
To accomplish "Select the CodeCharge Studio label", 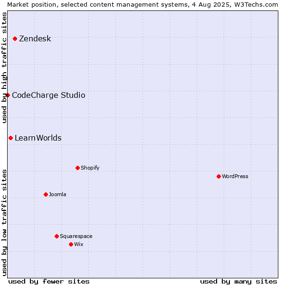I will [48, 95].
